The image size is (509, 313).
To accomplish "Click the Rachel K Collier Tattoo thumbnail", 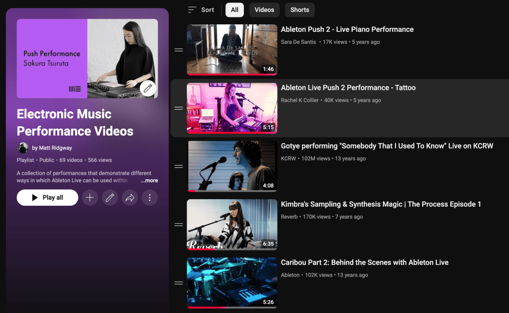I will coord(232,108).
